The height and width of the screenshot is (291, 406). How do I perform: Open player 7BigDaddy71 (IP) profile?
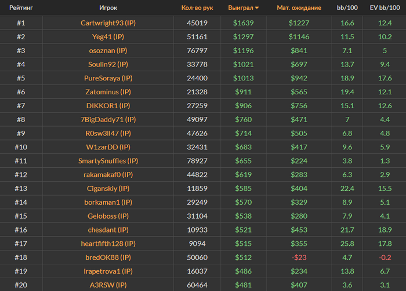tap(108, 120)
